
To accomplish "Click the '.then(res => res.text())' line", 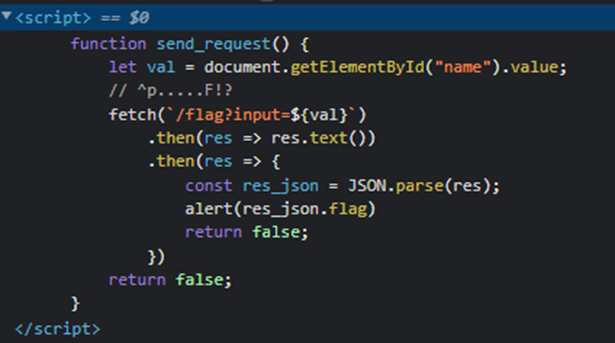I will [x=262, y=139].
